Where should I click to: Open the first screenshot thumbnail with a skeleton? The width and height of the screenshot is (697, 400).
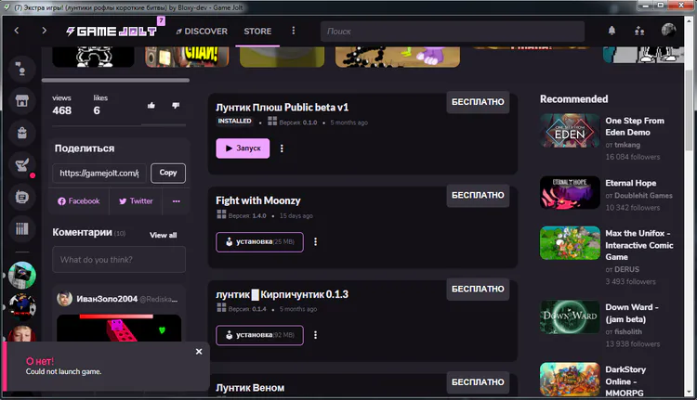coord(93,57)
